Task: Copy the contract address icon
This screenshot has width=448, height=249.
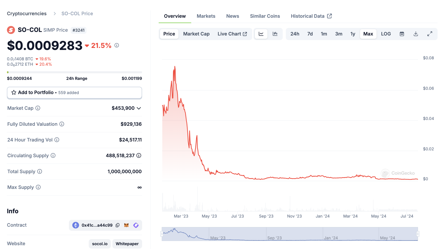Action: click(x=117, y=225)
